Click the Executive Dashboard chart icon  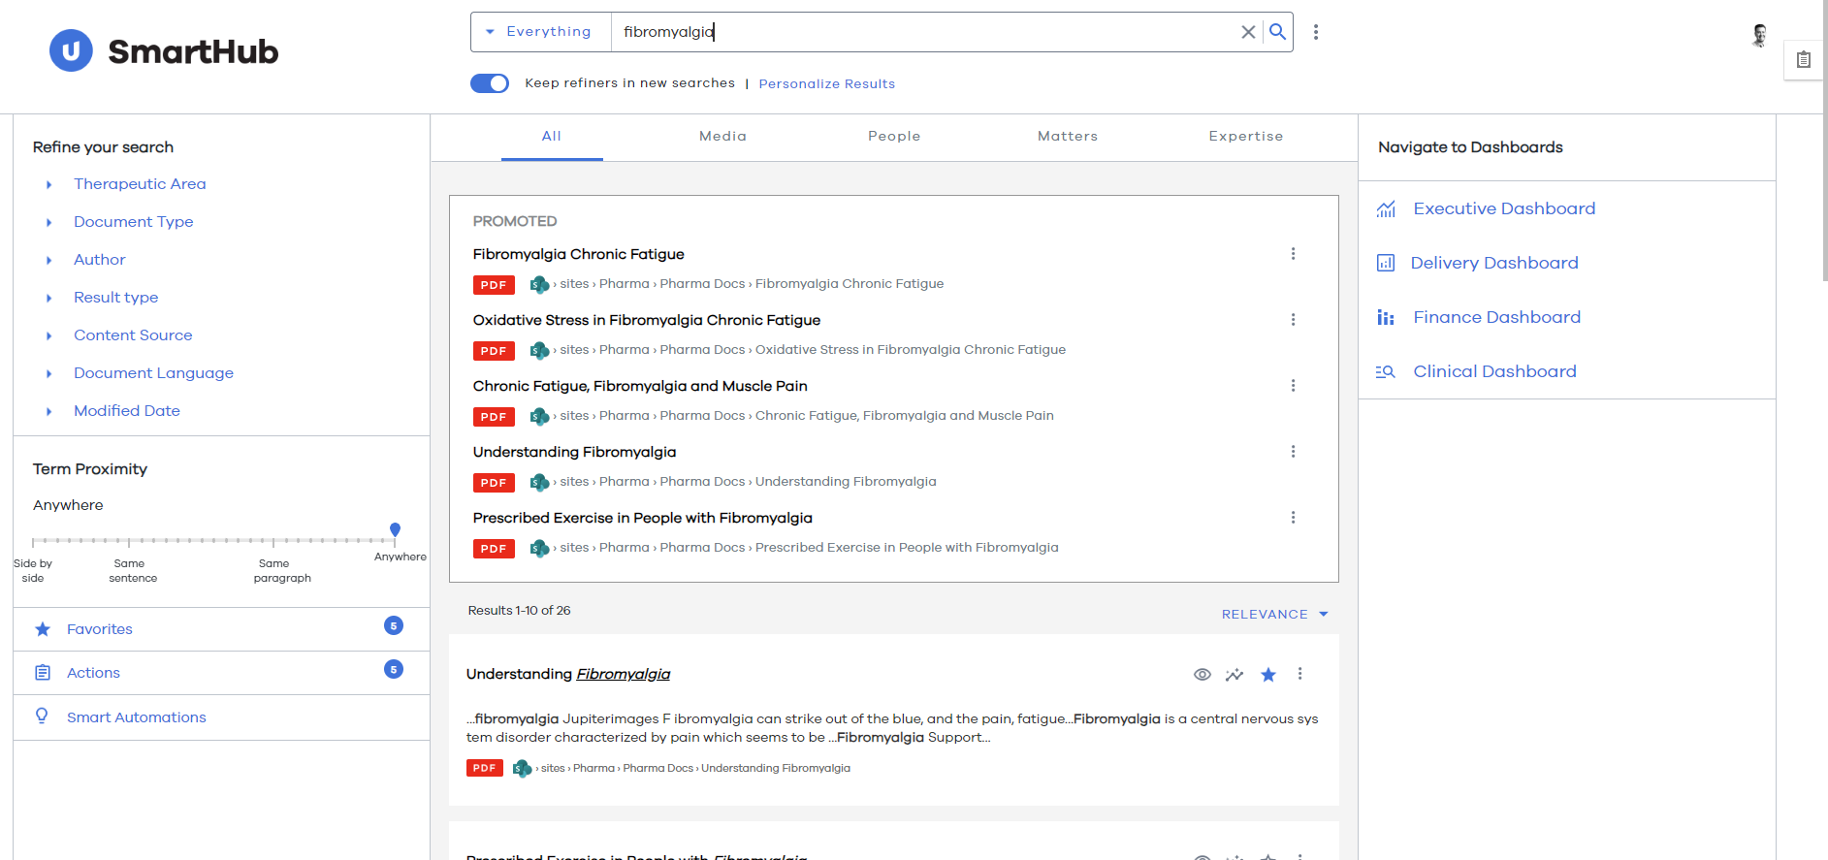pyautogui.click(x=1386, y=208)
